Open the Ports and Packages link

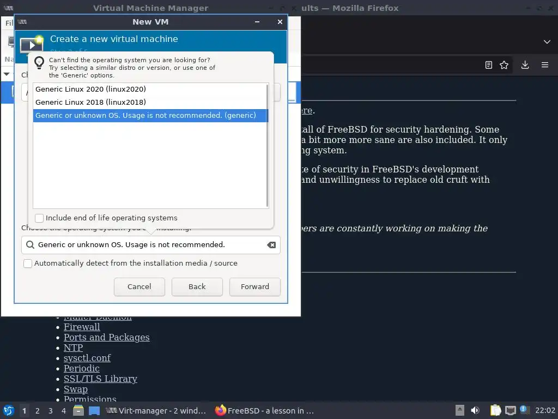(x=106, y=337)
